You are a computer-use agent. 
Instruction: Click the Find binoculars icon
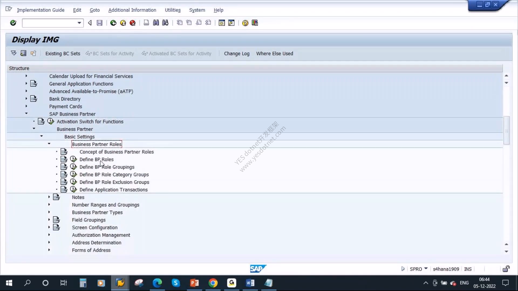click(x=156, y=23)
